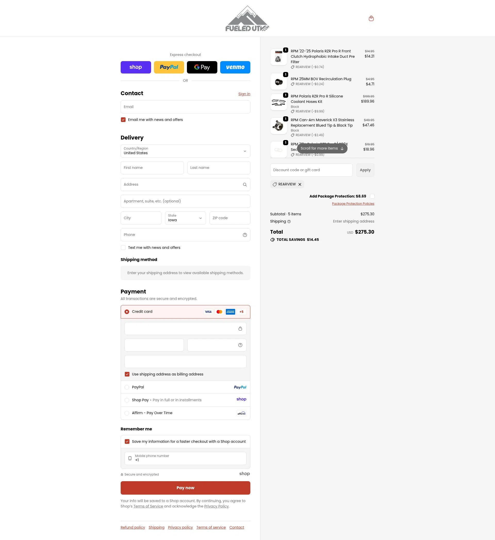Click the Pay now button

click(x=185, y=488)
